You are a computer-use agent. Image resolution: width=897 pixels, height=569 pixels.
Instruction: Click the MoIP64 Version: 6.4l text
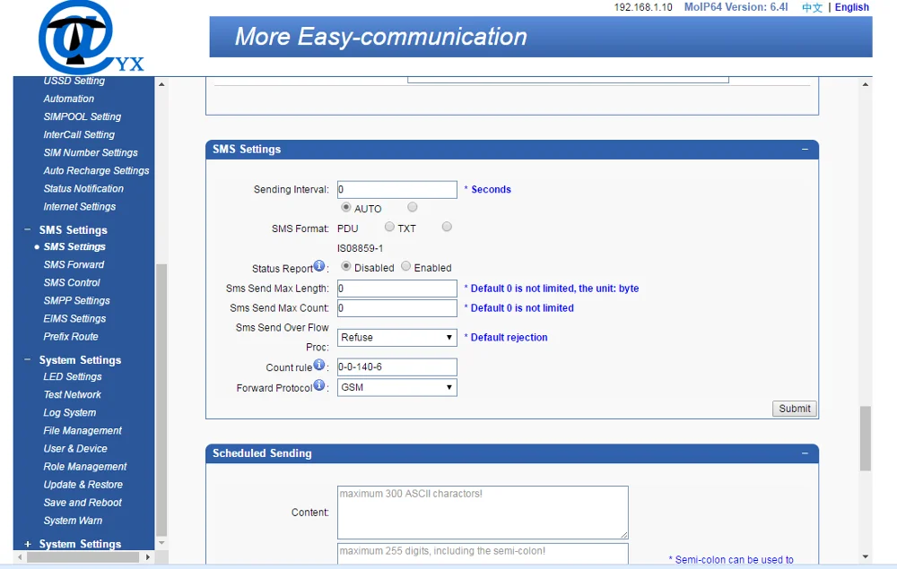(736, 7)
